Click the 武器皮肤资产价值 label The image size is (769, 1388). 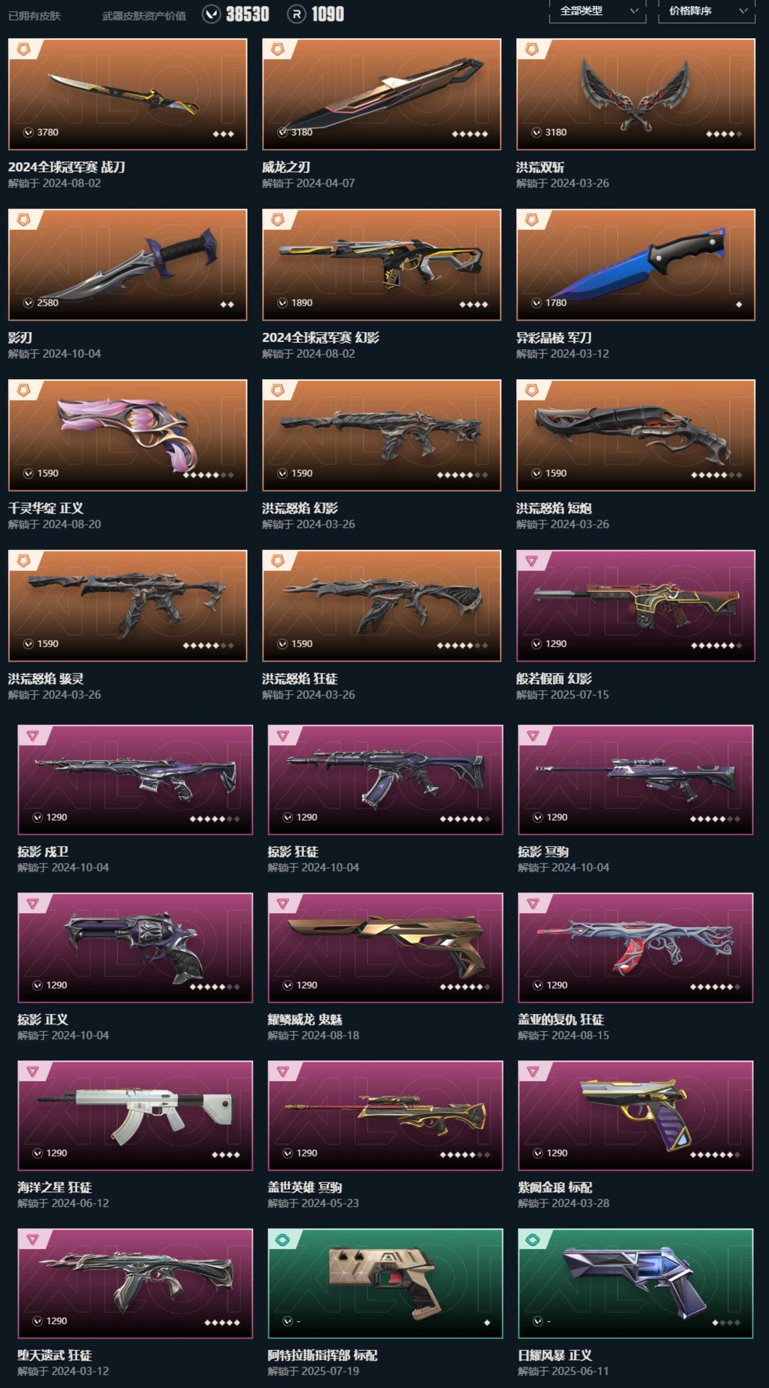144,16
